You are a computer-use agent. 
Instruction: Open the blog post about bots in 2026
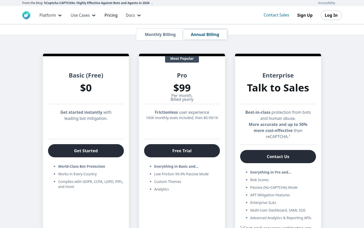tap(98, 3)
